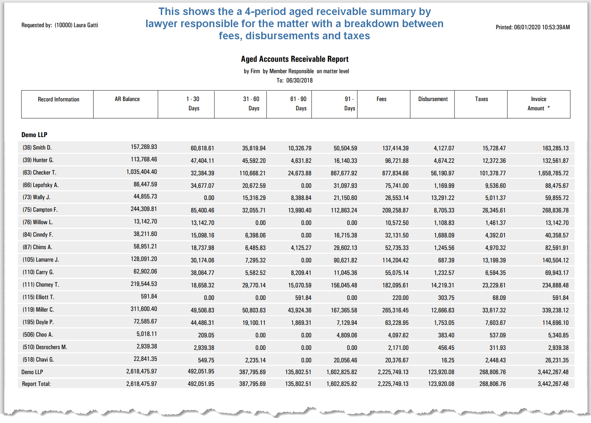This screenshot has width=591, height=423.
Task: Click the "(518) Chavi G." row label
Action: (x=38, y=359)
